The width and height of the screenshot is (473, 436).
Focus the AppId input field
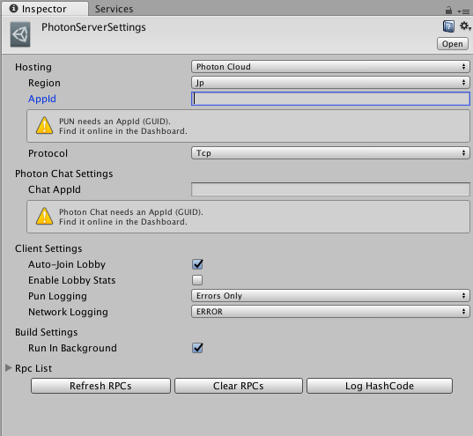(x=330, y=99)
